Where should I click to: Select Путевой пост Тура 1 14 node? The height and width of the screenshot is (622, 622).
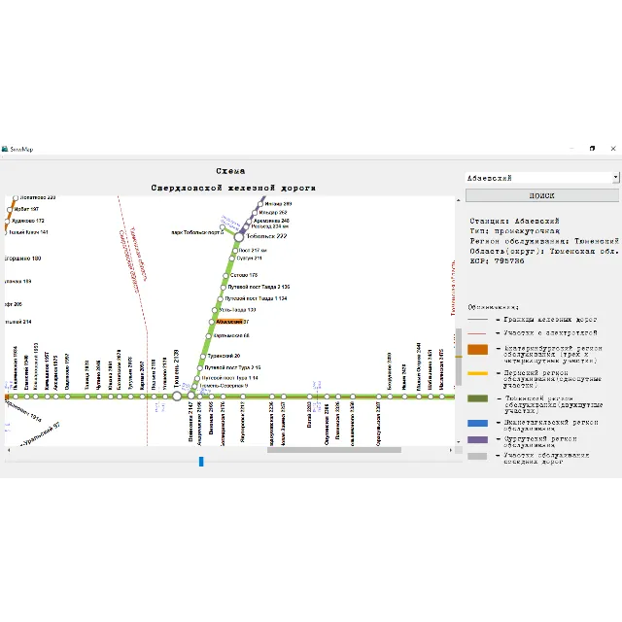coord(197,378)
